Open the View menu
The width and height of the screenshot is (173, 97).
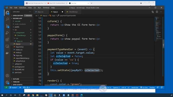click(x=30, y=8)
